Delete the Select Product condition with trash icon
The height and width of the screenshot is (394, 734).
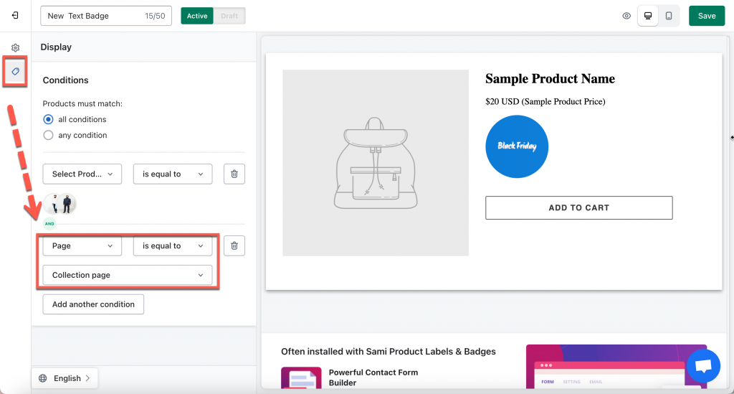coord(234,174)
